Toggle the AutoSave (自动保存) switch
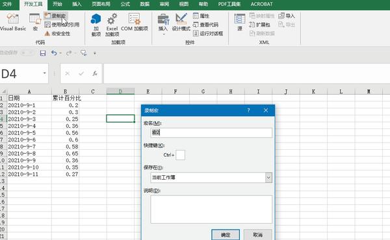 coord(27,53)
